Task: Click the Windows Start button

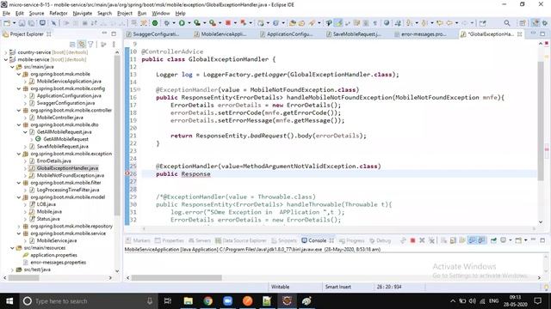Action: click(9, 301)
